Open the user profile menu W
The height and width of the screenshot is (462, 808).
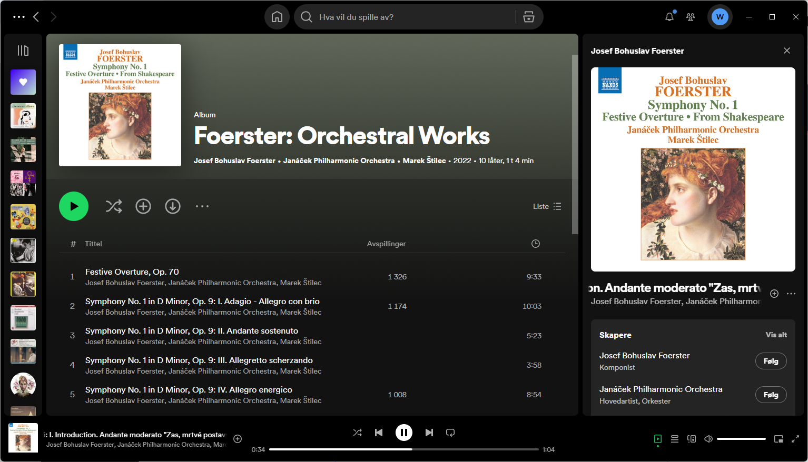(x=720, y=17)
